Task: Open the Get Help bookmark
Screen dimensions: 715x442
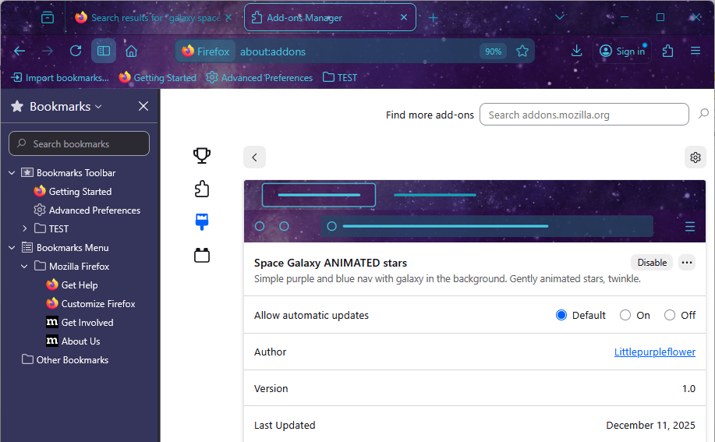Action: [72, 285]
